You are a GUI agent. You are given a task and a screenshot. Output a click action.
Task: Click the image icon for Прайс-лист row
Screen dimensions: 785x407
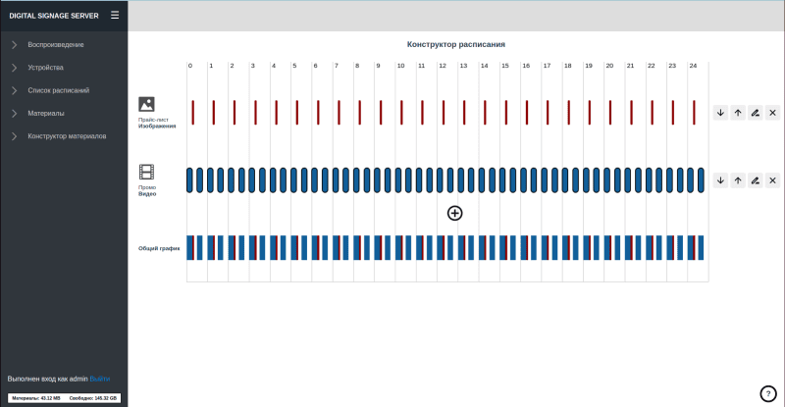[x=146, y=104]
